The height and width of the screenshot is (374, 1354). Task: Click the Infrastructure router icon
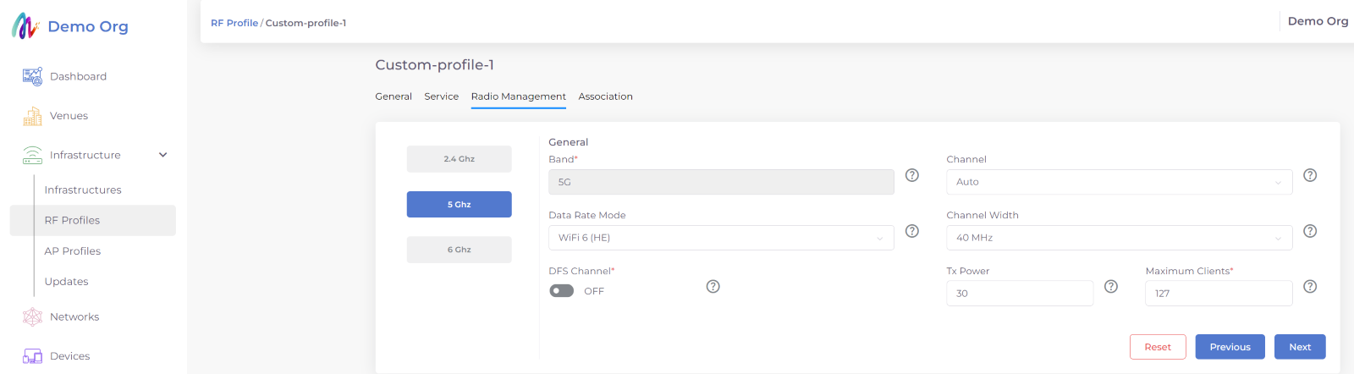pyautogui.click(x=32, y=155)
